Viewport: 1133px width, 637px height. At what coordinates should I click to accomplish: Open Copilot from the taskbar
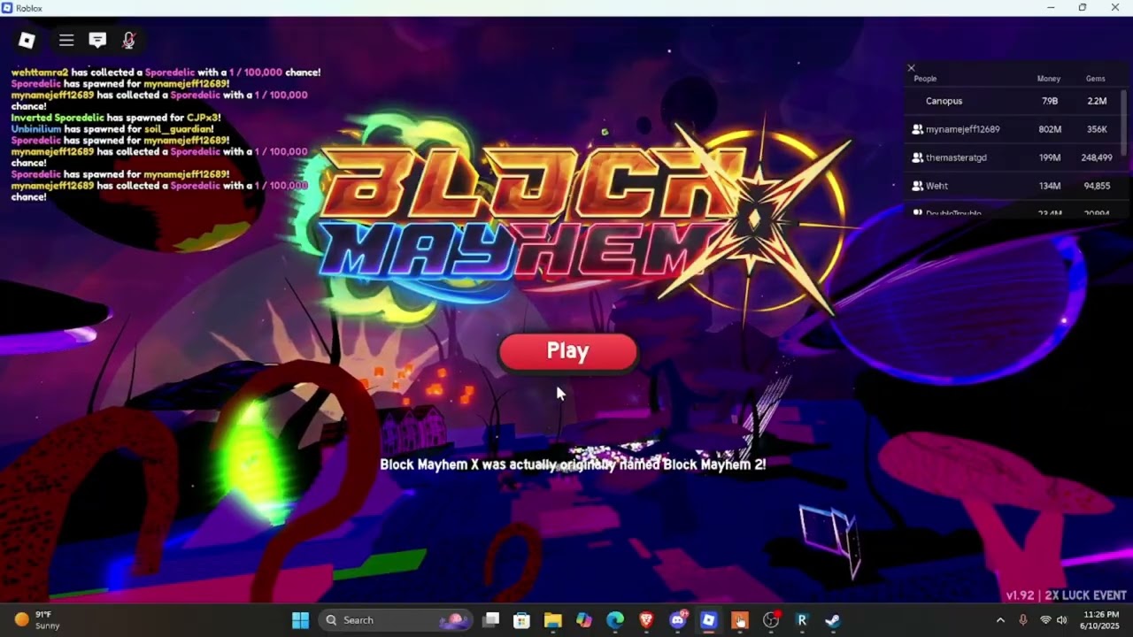coord(584,620)
